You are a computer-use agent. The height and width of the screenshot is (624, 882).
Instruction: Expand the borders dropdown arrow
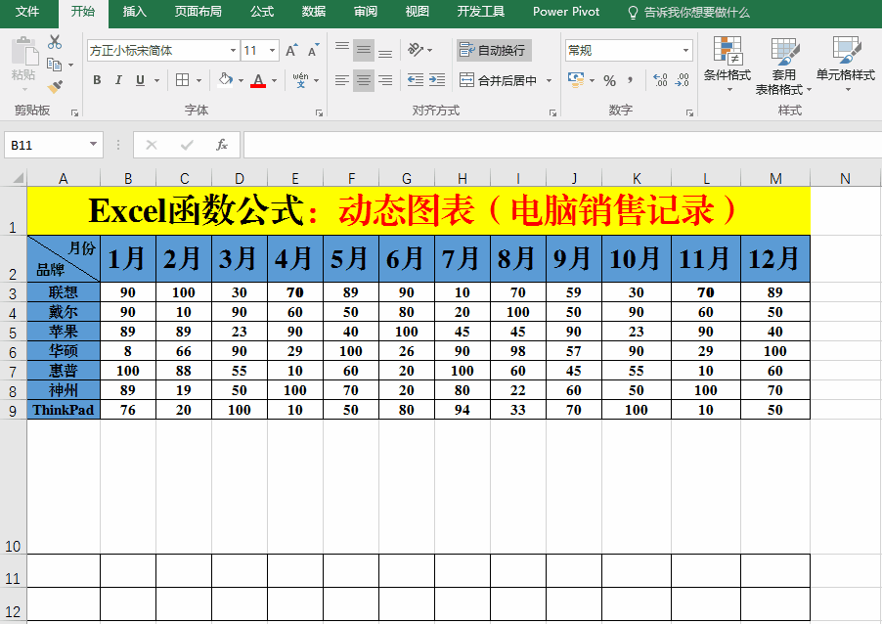[x=198, y=80]
